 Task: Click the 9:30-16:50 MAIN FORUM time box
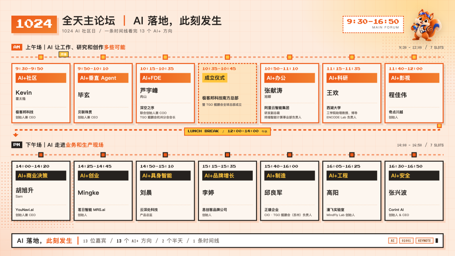pyautogui.click(x=373, y=24)
